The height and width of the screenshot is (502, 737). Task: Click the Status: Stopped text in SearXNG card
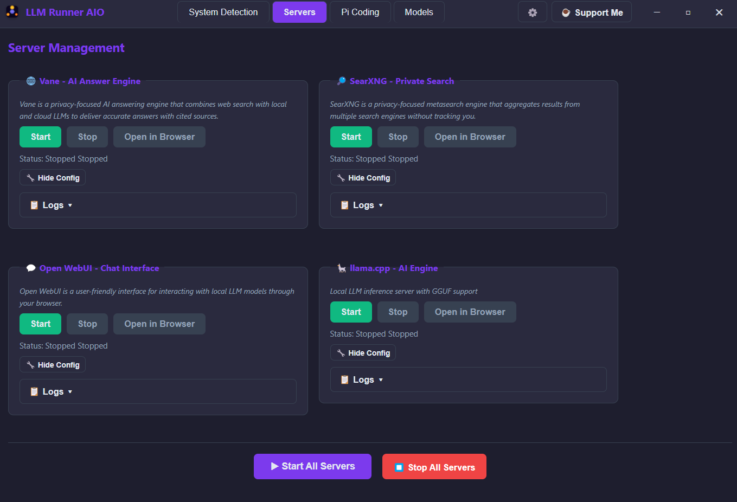(374, 159)
